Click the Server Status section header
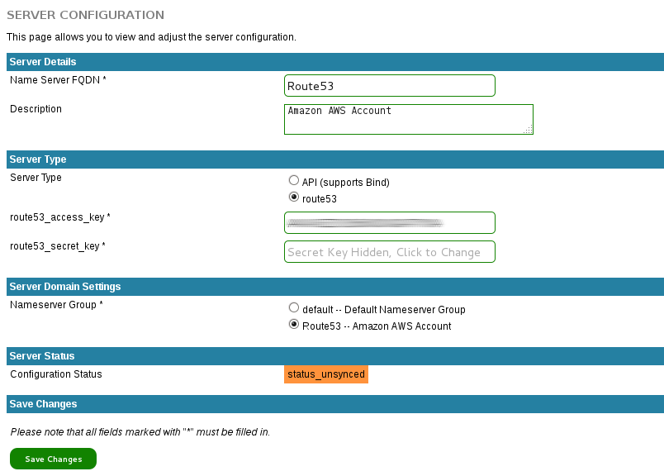 335,356
